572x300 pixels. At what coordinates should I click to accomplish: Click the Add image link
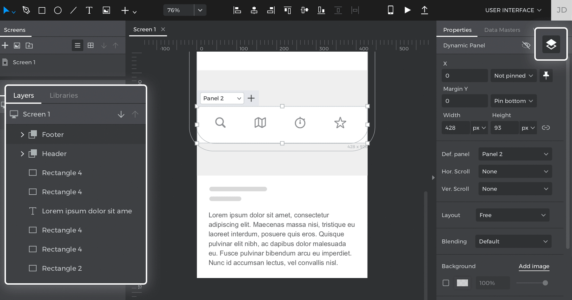click(x=534, y=266)
